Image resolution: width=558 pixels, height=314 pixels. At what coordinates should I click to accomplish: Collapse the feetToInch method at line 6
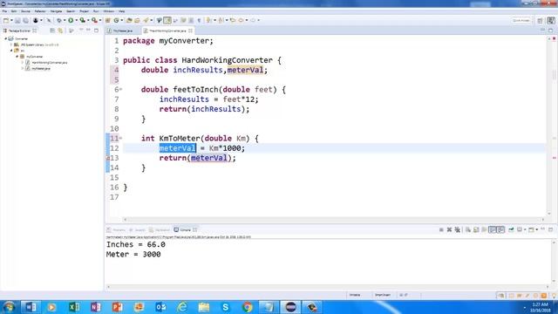[121, 89]
